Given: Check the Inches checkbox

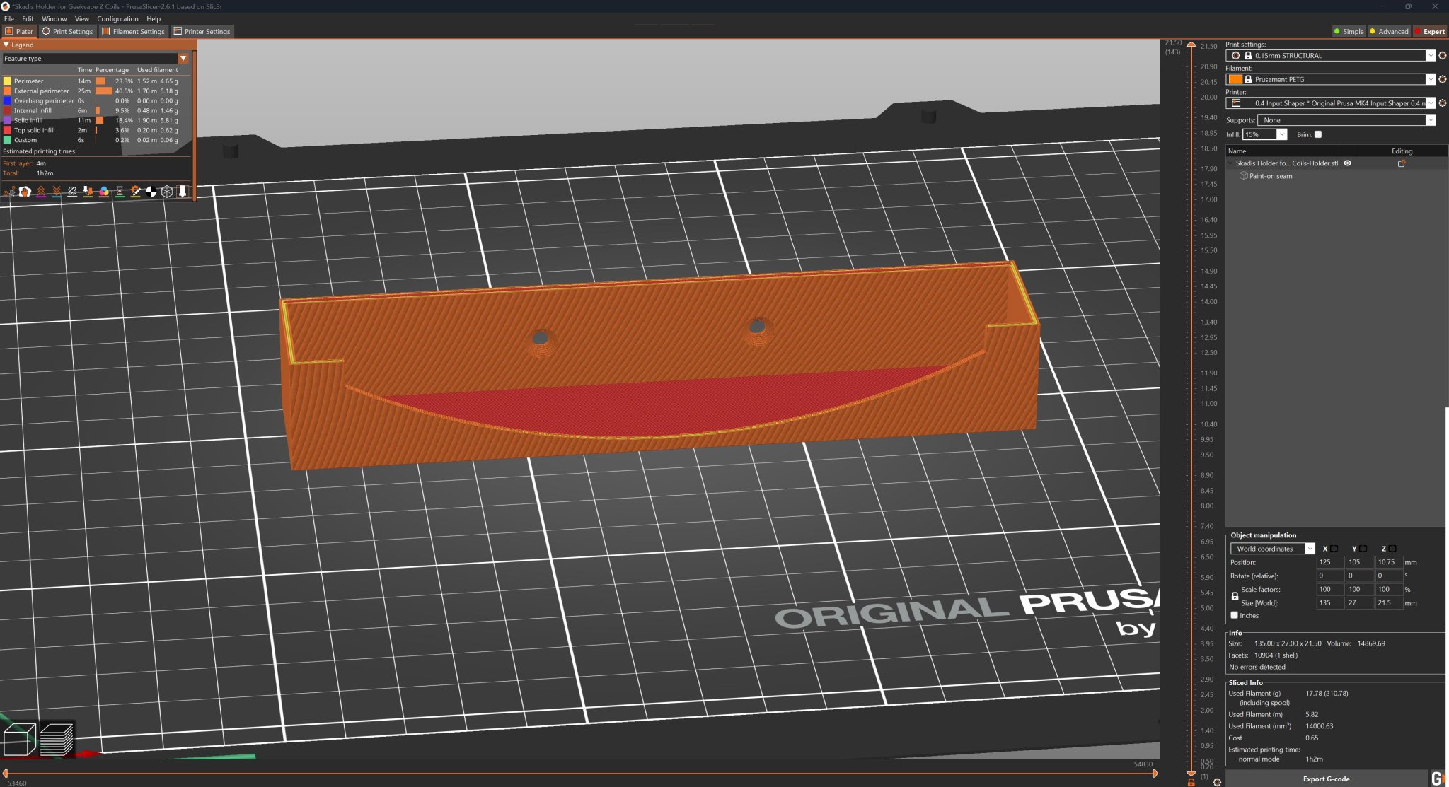Looking at the screenshot, I should point(1235,615).
